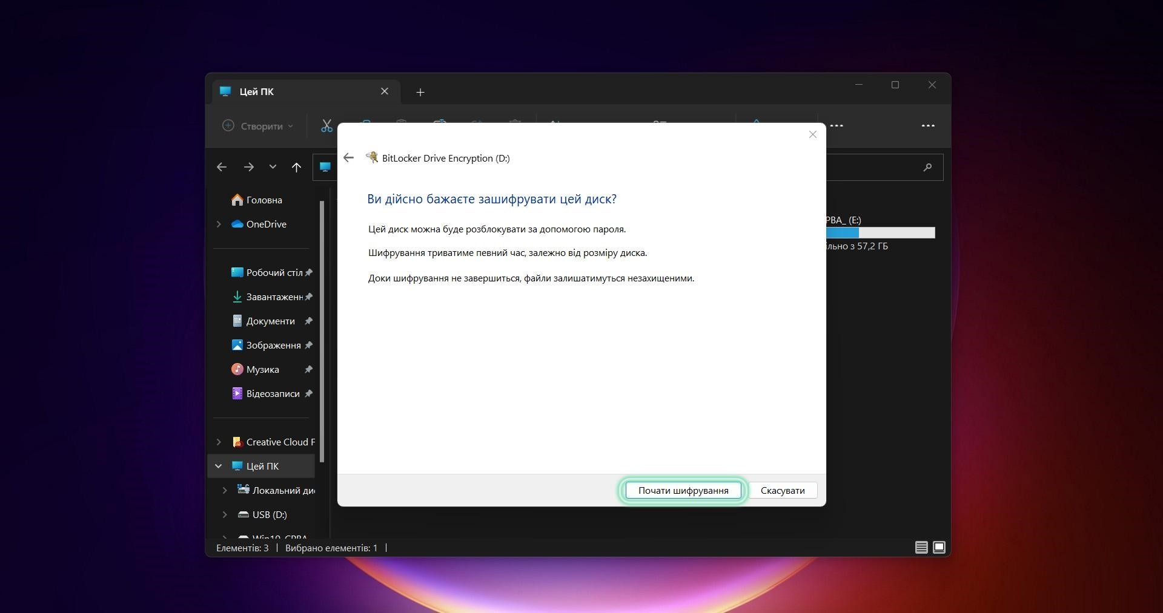Select USB (D:) drive in sidebar
Screen dimensions: 1163x613
(x=269, y=514)
